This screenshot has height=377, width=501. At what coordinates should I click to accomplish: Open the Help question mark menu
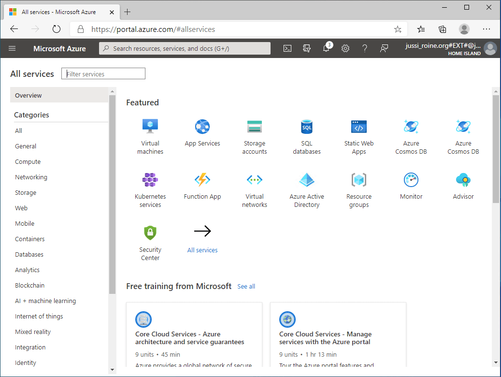click(x=365, y=49)
